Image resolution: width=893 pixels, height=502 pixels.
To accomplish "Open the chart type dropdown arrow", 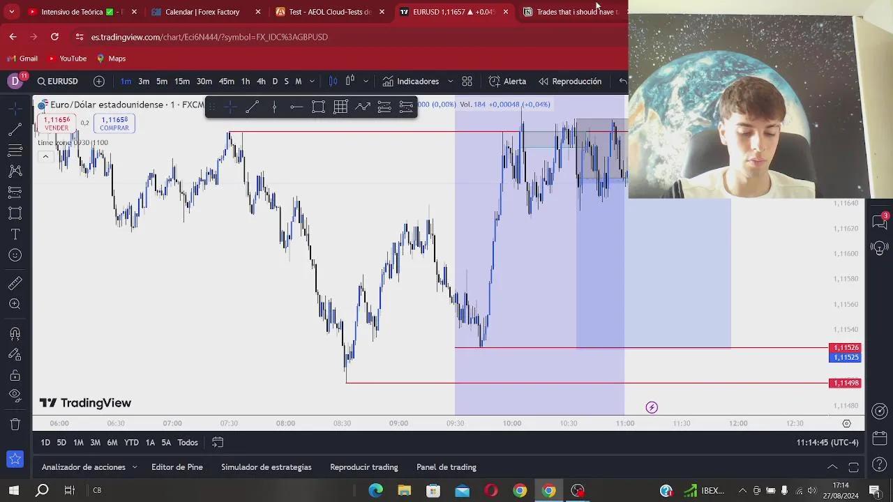I will coord(366,82).
